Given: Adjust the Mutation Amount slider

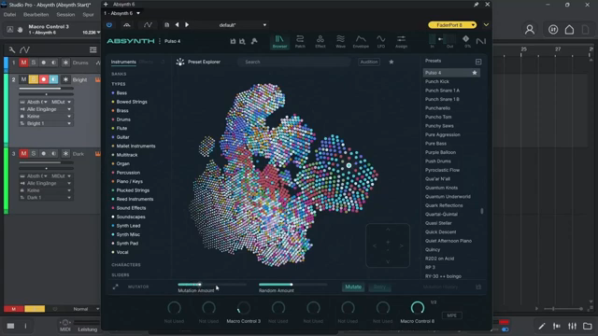Looking at the screenshot, I should click(x=212, y=284).
